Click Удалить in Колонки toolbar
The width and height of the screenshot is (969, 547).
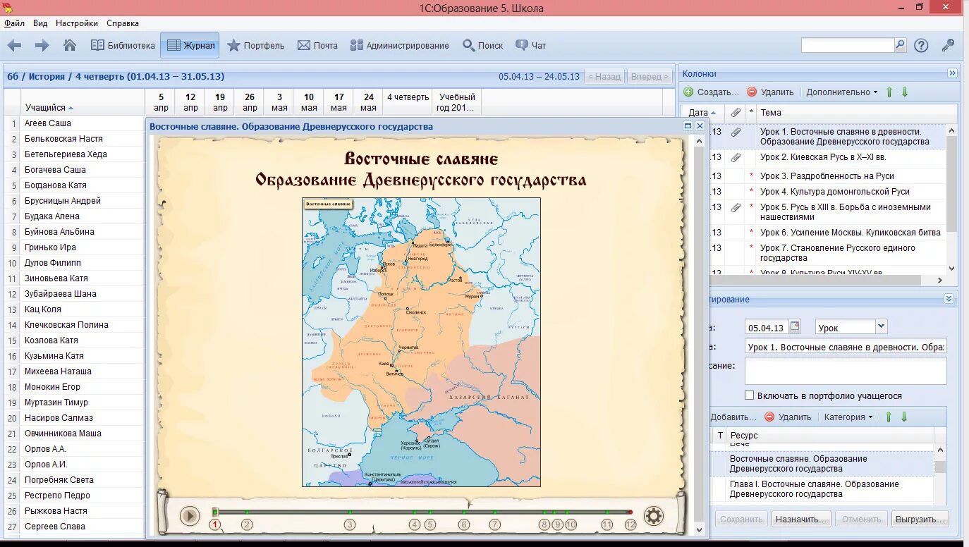point(770,92)
